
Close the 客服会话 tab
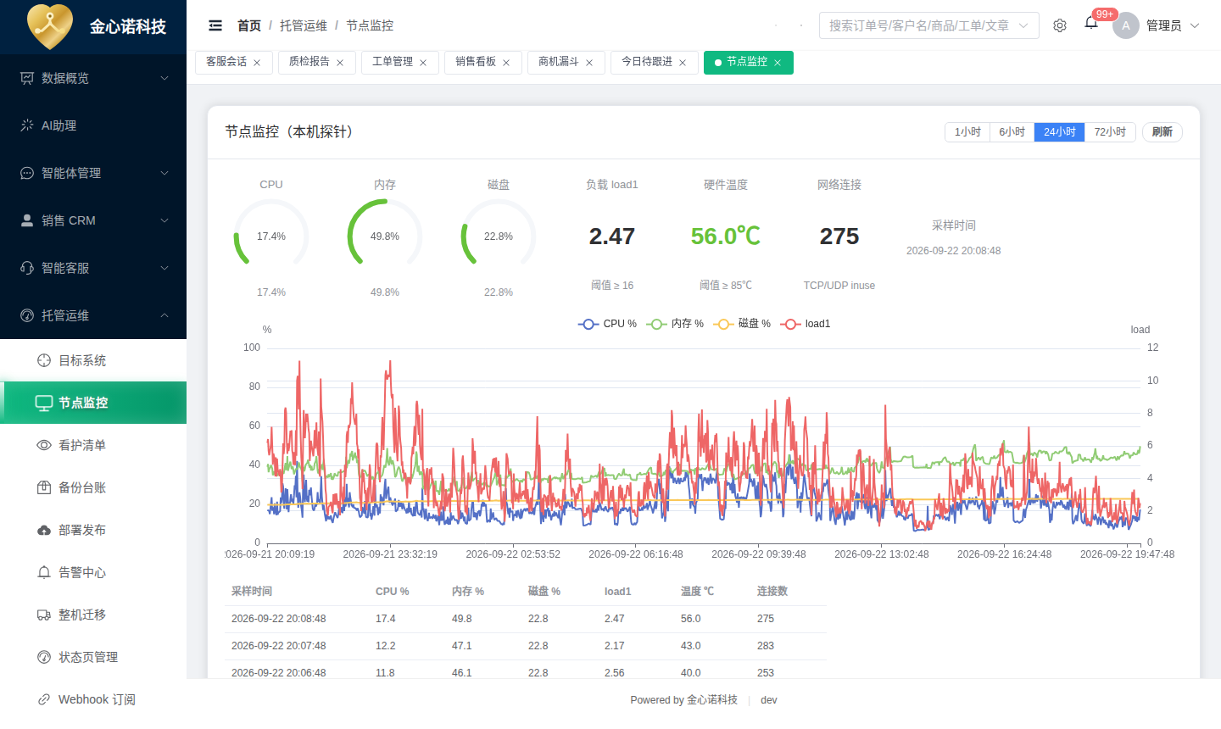click(257, 63)
